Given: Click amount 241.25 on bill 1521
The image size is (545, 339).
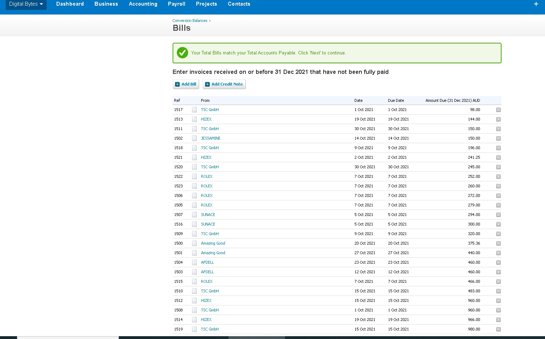Looking at the screenshot, I should (x=474, y=157).
